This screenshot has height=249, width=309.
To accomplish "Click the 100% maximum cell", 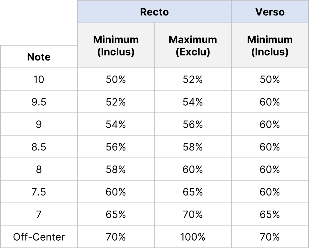I will 193,237.
